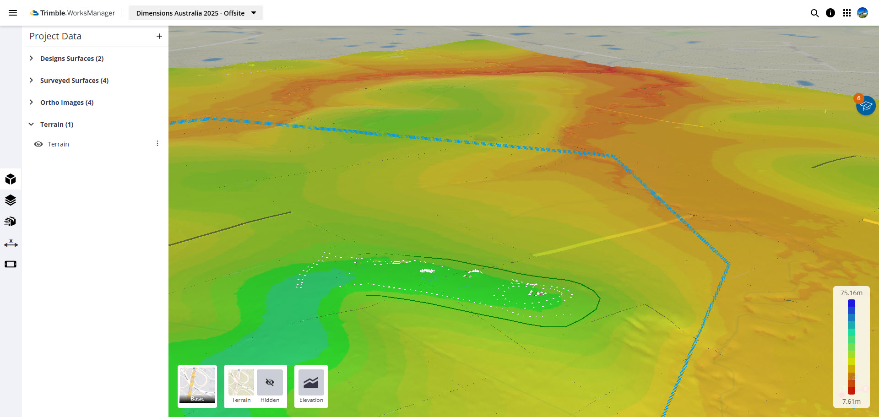Image resolution: width=879 pixels, height=417 pixels.
Task: Open the 3D map view panel
Action: [10, 179]
